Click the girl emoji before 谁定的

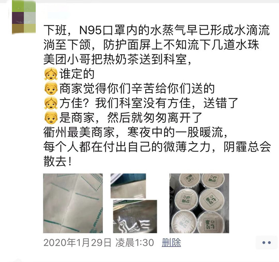tap(51, 74)
